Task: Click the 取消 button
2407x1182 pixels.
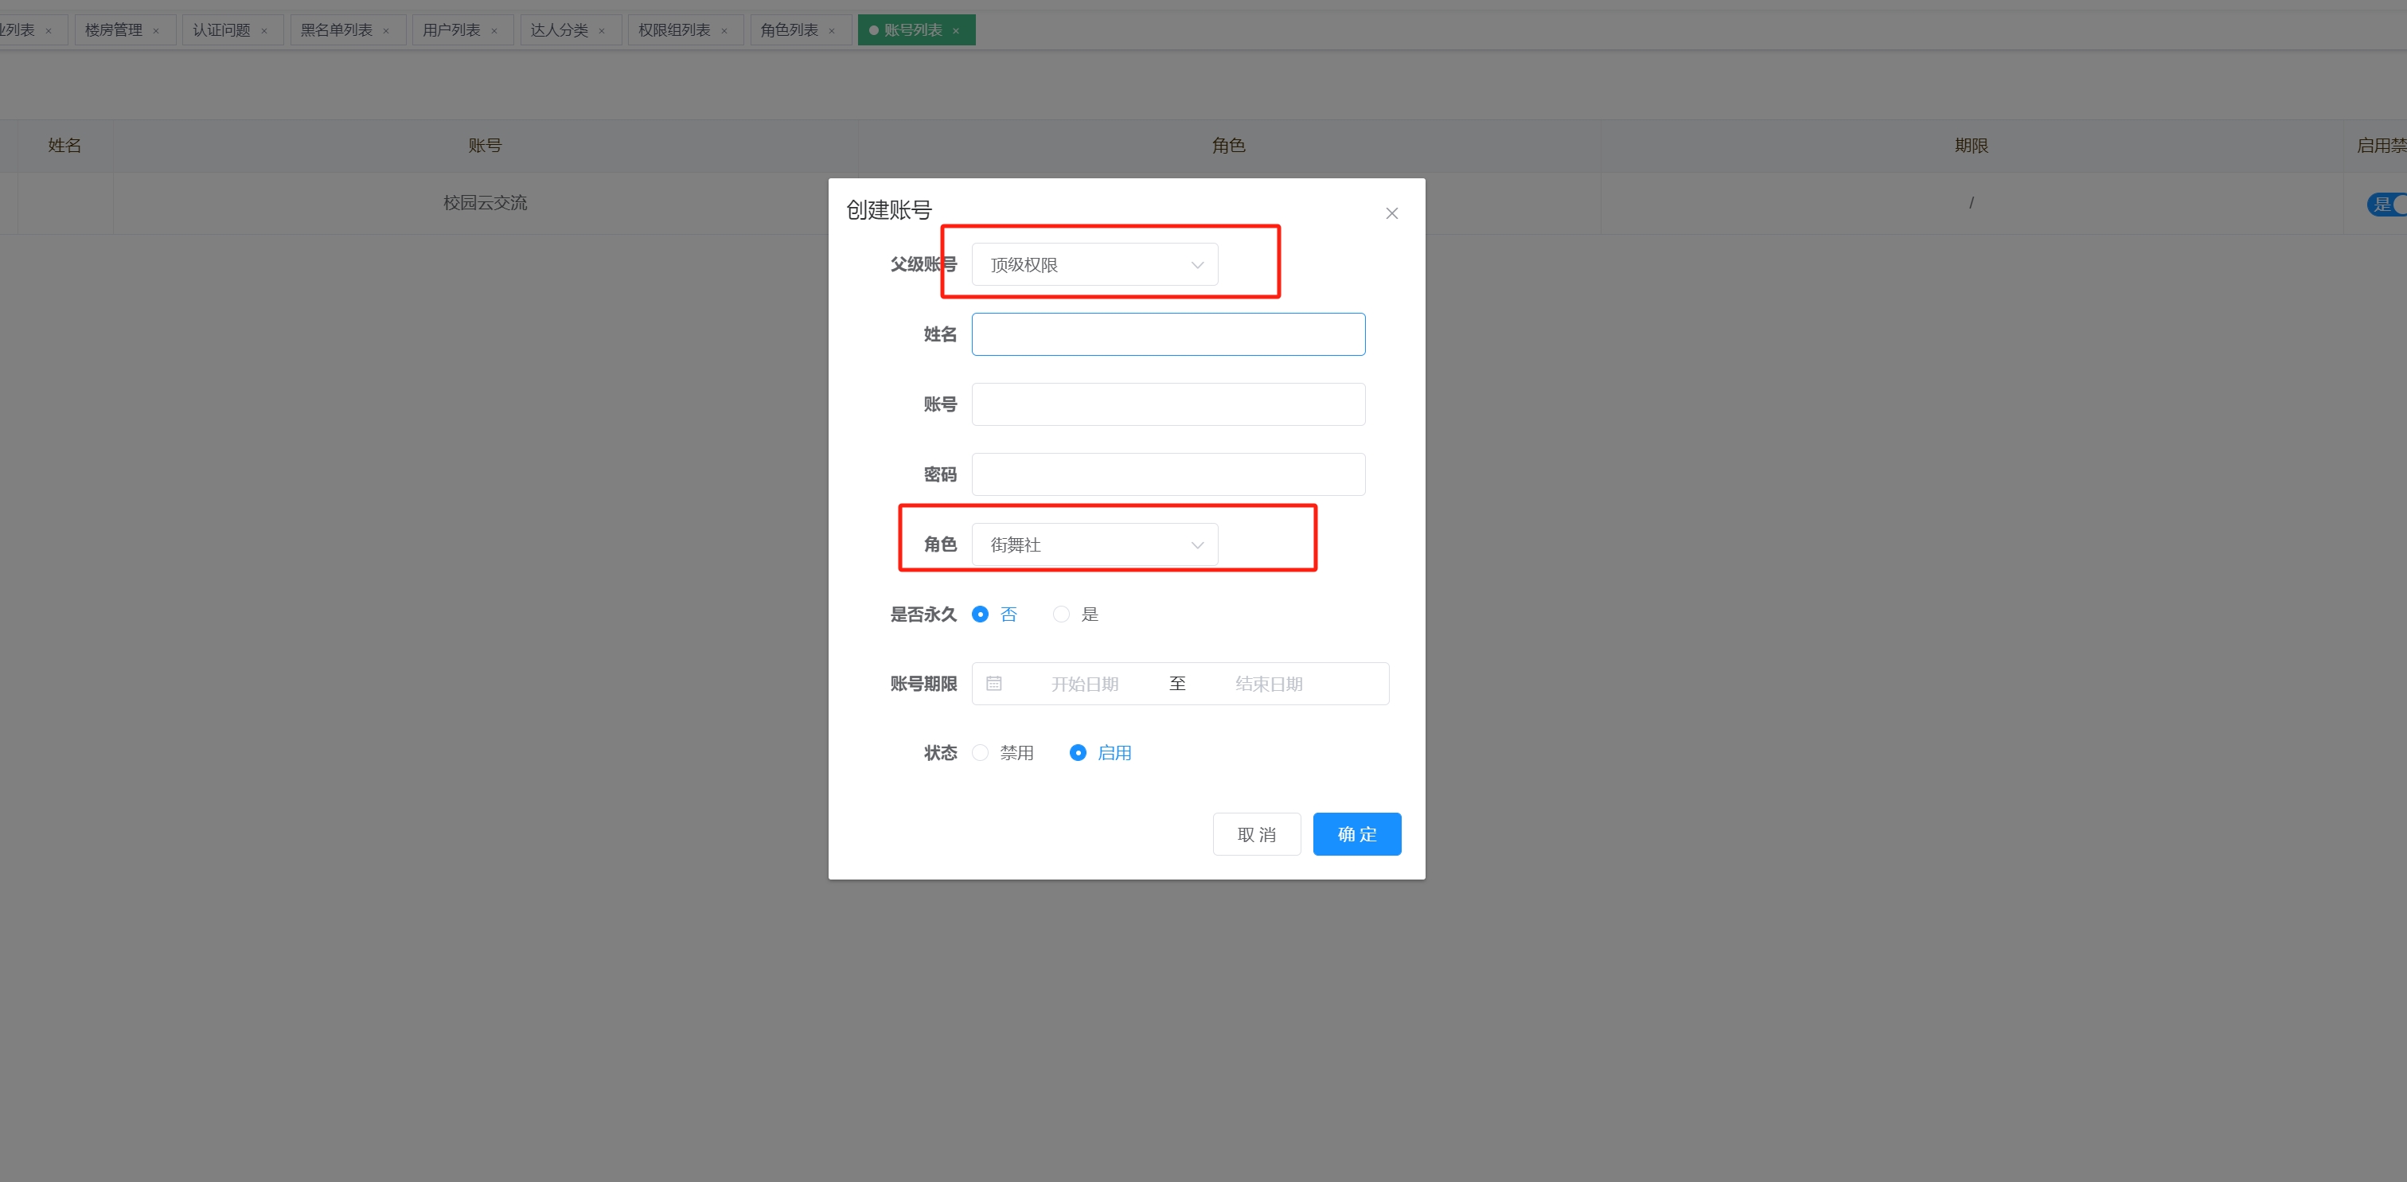Action: (x=1256, y=833)
